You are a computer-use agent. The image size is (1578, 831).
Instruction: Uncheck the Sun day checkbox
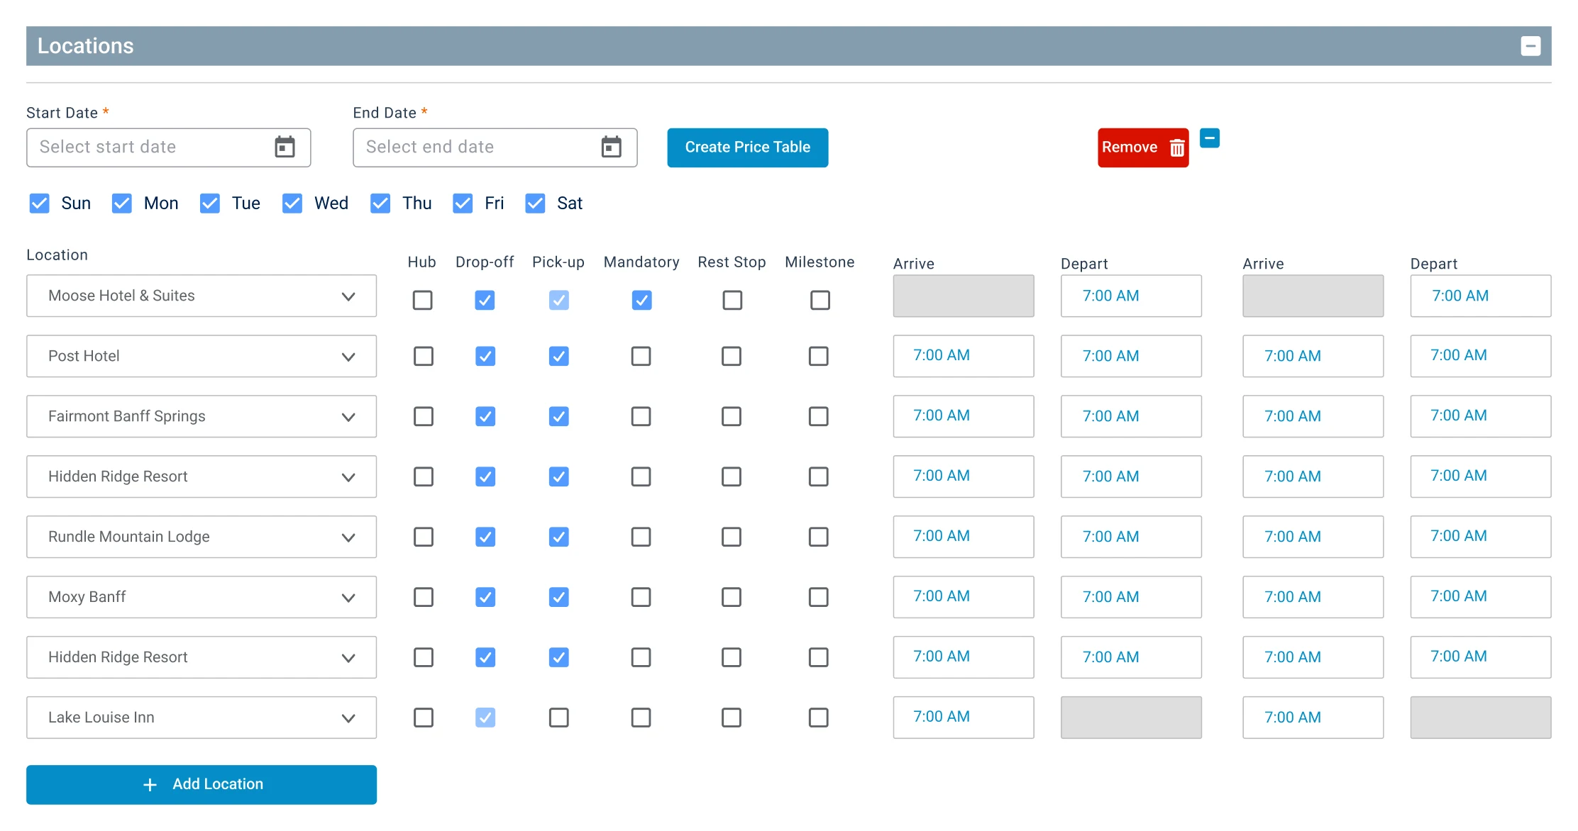tap(40, 203)
